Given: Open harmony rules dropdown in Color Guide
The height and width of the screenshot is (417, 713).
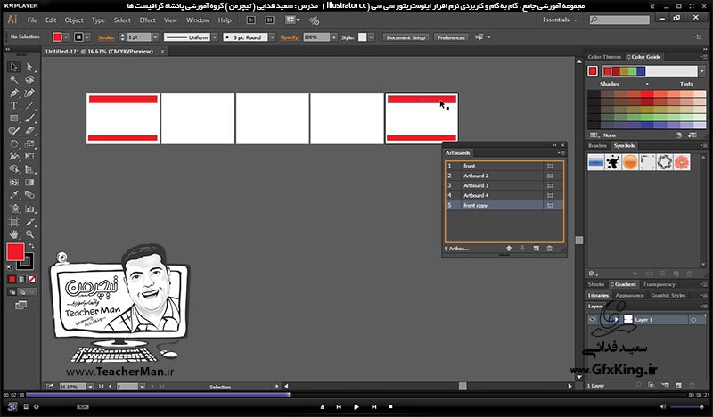Looking at the screenshot, I should 702,71.
